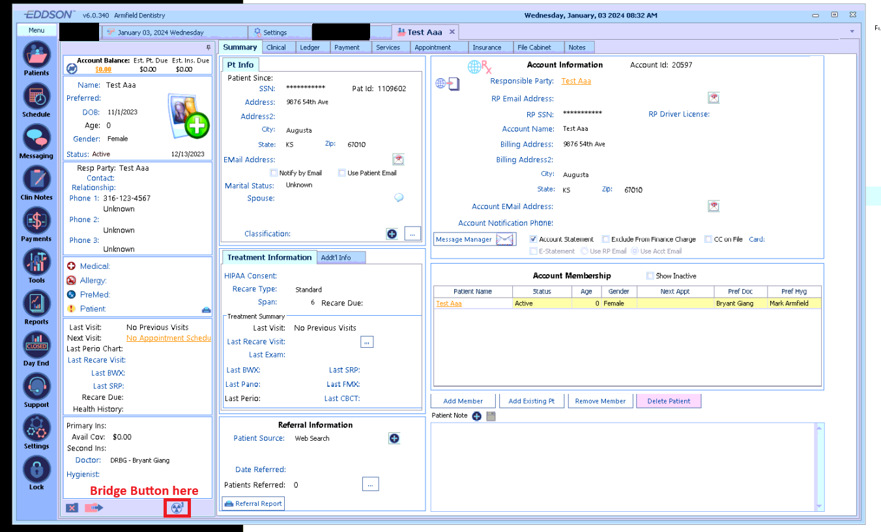Click the Add Existing Pt button
The height and width of the screenshot is (532, 881).
point(531,401)
